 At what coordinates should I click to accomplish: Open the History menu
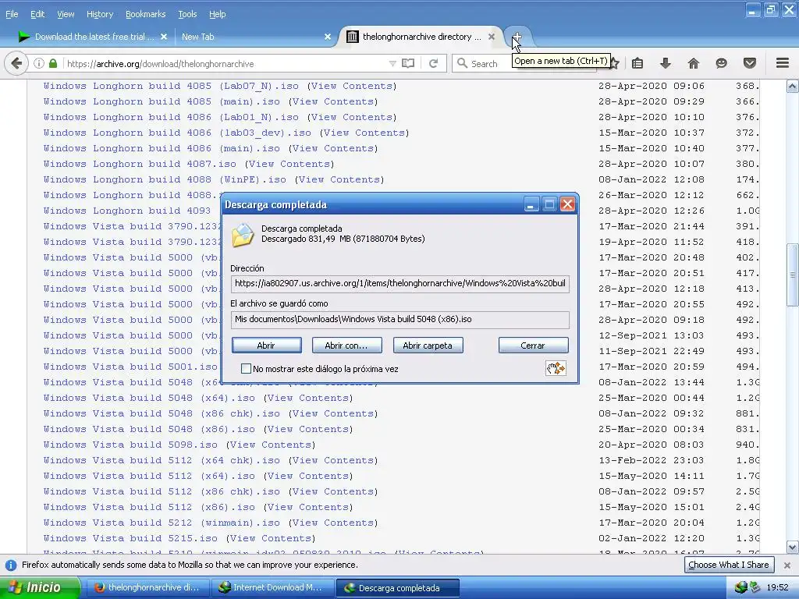coord(99,14)
